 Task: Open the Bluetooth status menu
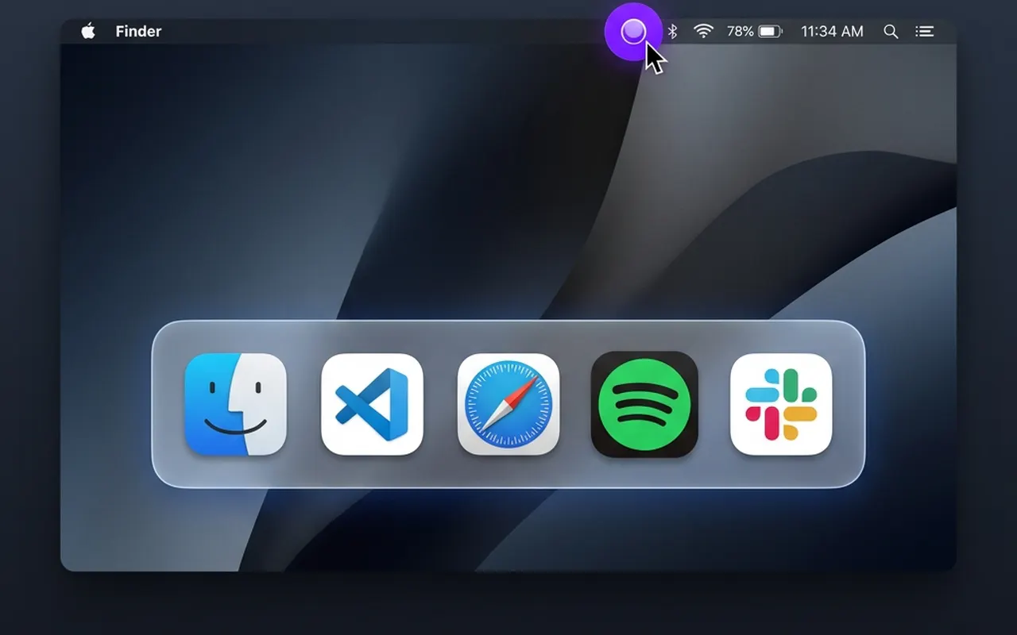click(672, 32)
